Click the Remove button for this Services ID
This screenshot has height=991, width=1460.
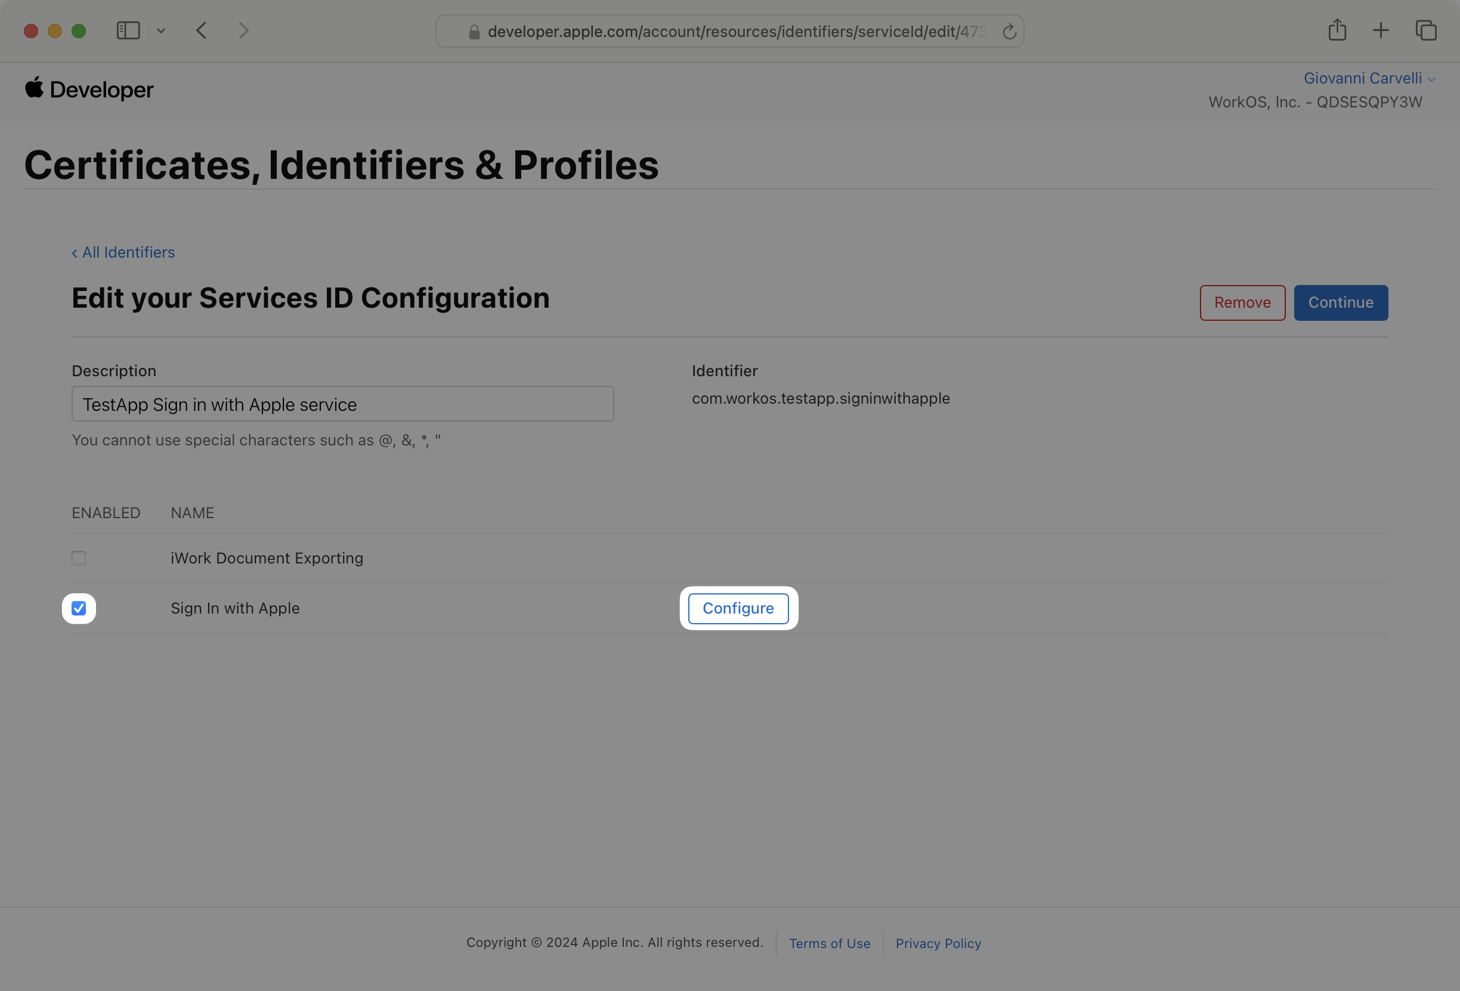[x=1242, y=302]
